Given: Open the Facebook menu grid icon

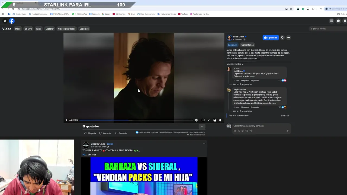Looking at the screenshot, I should pyautogui.click(x=332, y=21).
